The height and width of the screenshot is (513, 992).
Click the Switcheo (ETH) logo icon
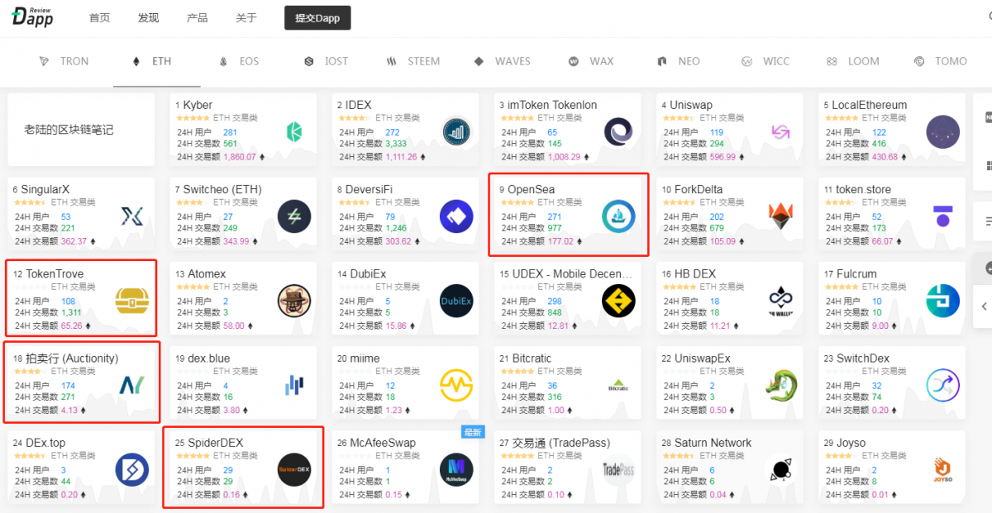tap(294, 216)
